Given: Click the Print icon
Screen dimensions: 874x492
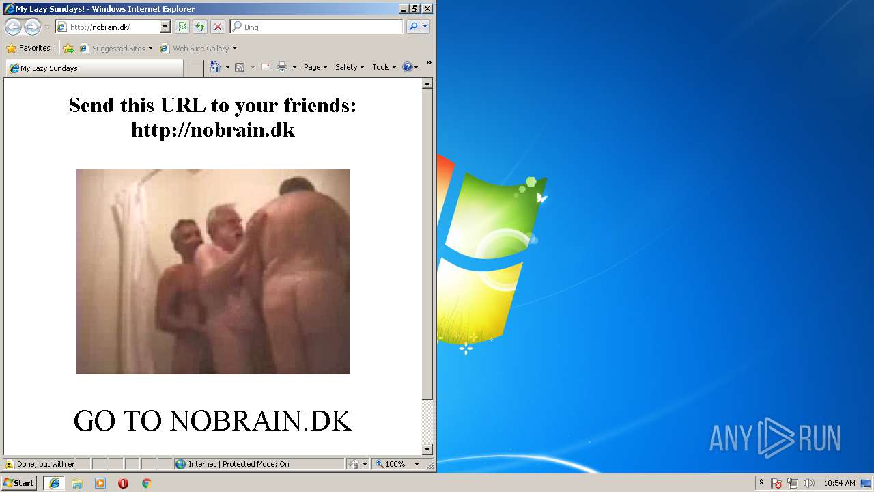Looking at the screenshot, I should [282, 67].
